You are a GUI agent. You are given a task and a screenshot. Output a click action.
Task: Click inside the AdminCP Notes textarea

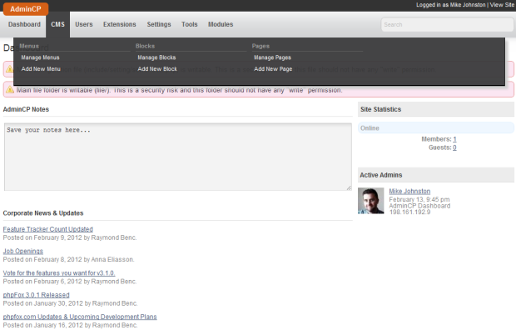178,157
